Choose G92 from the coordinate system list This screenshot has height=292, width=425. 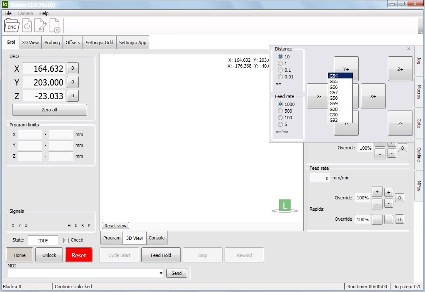click(x=334, y=120)
